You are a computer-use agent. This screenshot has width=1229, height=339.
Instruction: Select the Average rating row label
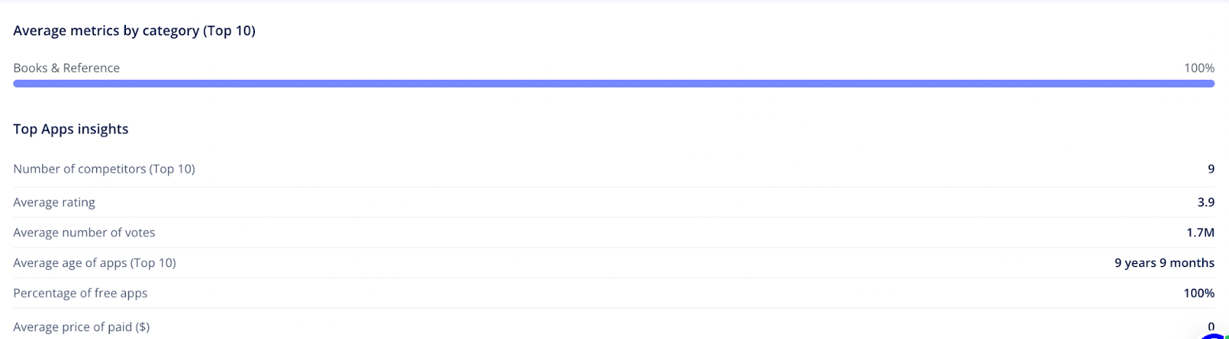(x=54, y=202)
